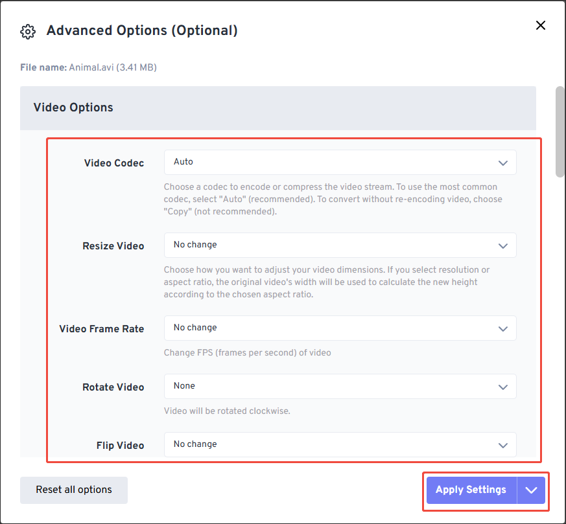Viewport: 566px width, 524px height.
Task: Click the Resize Video chevron icon
Action: [x=503, y=245]
